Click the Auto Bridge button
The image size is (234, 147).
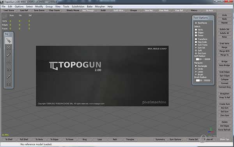tap(225, 65)
